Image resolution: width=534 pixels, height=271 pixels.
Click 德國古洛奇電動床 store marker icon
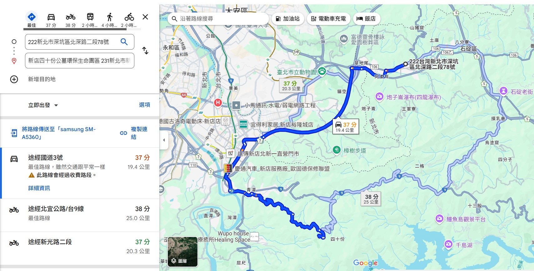(x=226, y=121)
